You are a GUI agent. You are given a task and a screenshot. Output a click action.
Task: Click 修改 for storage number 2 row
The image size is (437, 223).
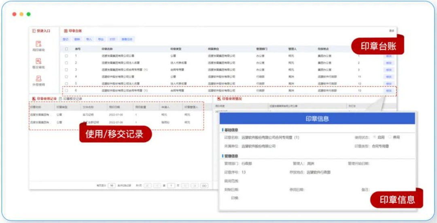pyautogui.click(x=389, y=63)
